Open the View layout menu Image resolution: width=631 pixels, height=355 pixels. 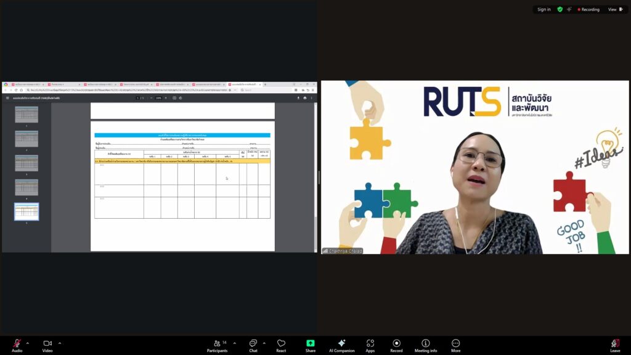tap(614, 9)
